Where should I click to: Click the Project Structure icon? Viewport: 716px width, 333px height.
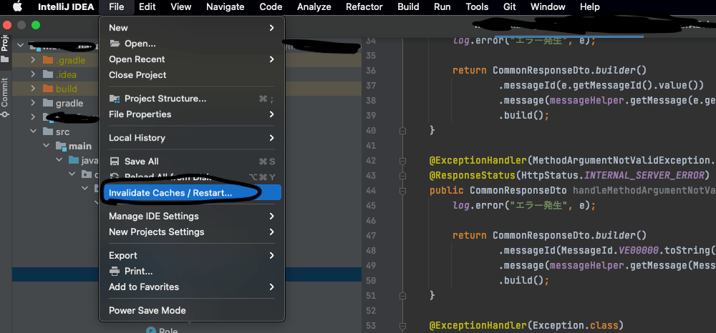point(115,99)
